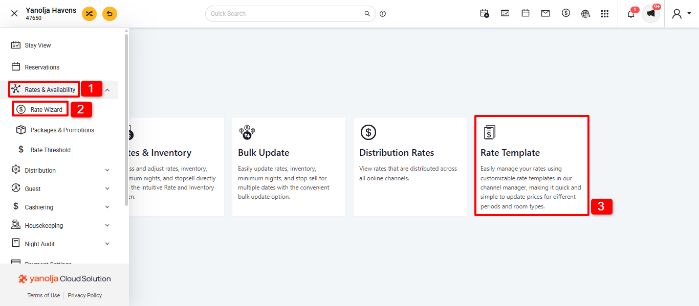Open the notifications bell icon

tap(631, 14)
